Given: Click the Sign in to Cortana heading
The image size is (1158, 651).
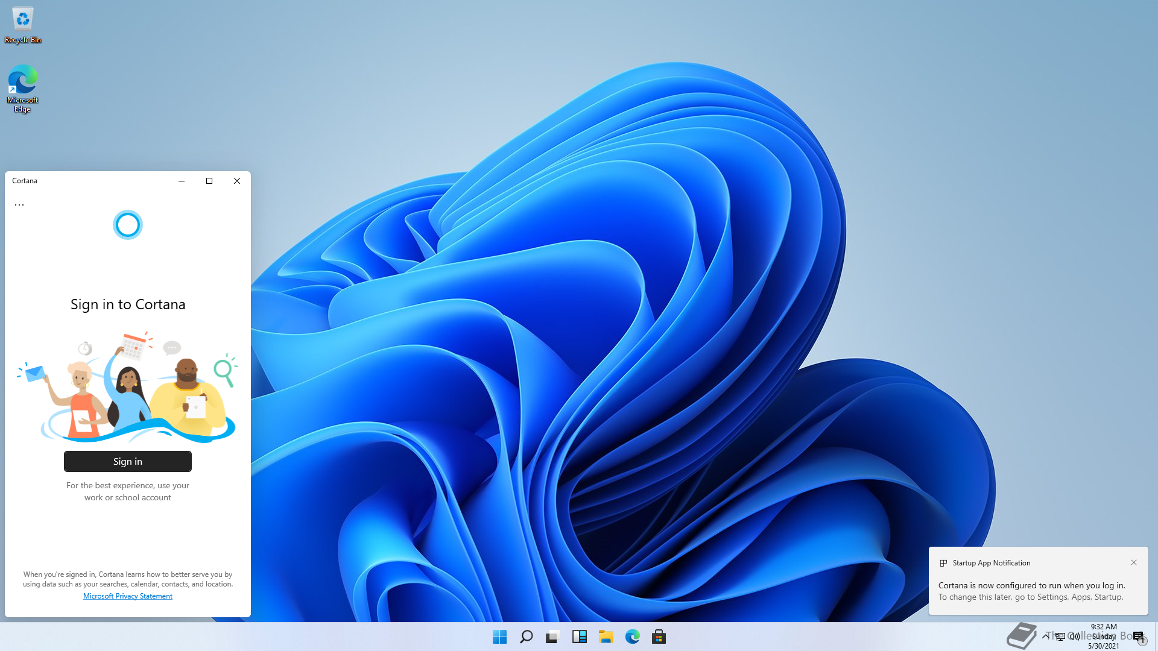Looking at the screenshot, I should click(x=128, y=304).
